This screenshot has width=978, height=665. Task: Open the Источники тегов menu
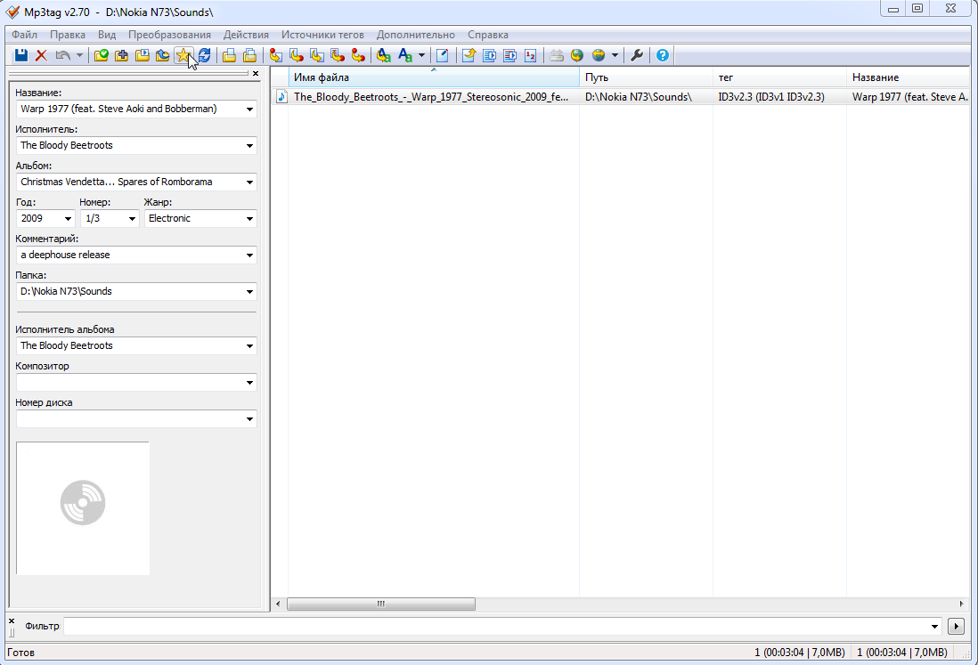click(x=322, y=35)
